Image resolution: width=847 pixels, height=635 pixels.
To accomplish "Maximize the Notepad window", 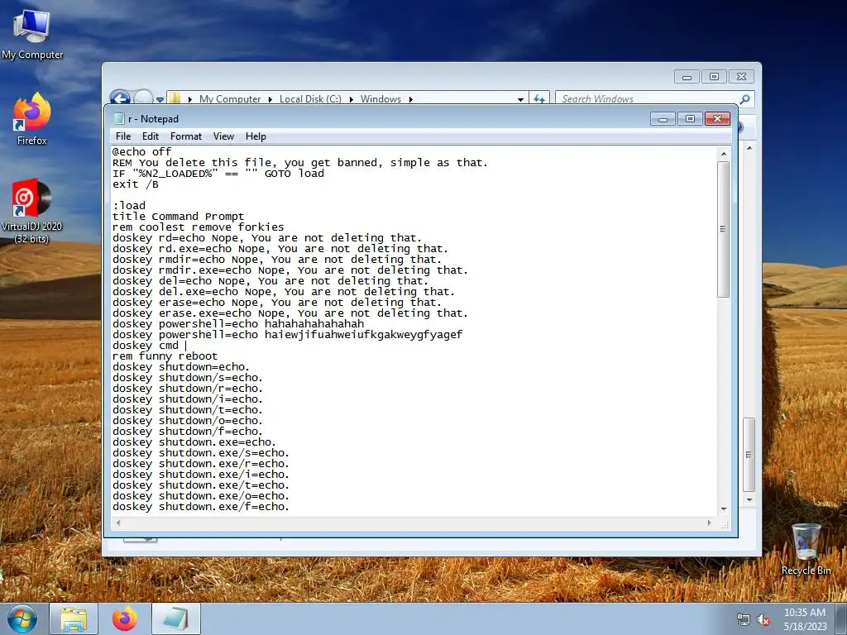I will coord(690,119).
